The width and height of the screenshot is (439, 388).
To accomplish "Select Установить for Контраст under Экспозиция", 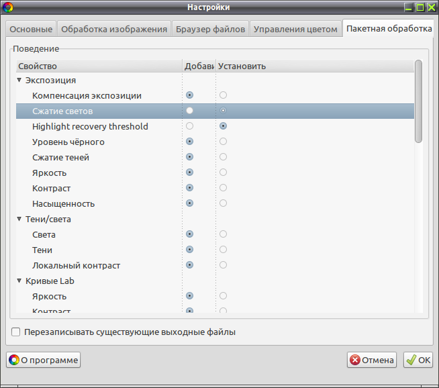I will (x=223, y=187).
